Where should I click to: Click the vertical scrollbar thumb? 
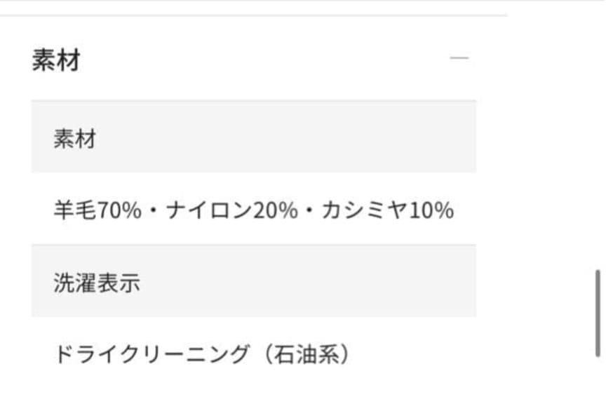[x=598, y=313]
